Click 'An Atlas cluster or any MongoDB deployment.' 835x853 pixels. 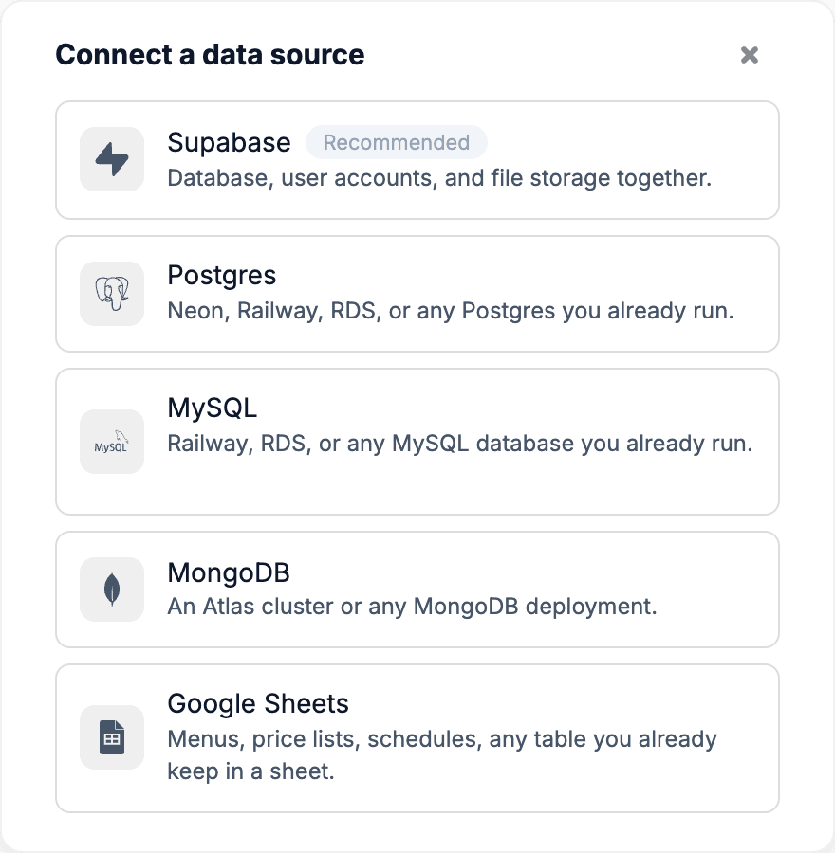point(413,607)
